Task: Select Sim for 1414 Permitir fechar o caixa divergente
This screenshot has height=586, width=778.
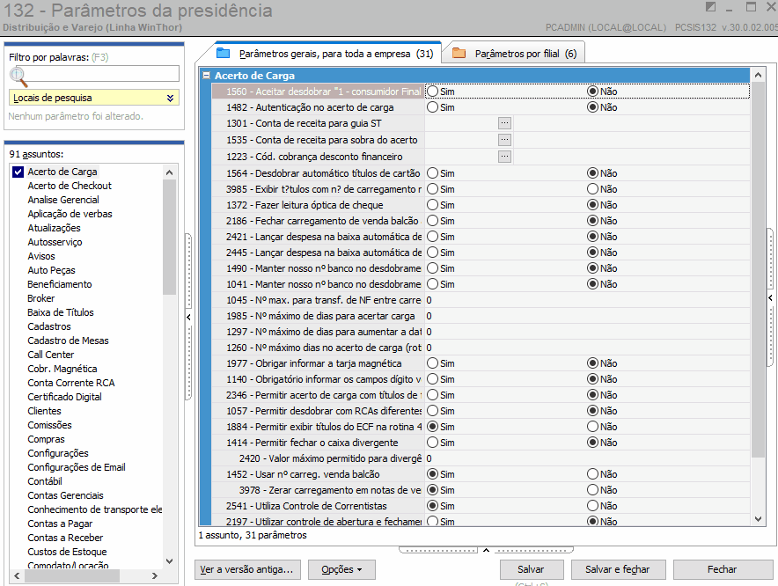Action: click(432, 443)
